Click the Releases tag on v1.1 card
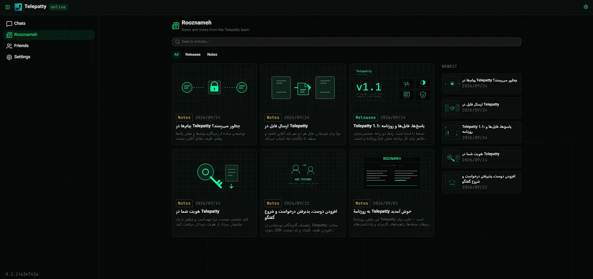Screen dimensions: 593x279 coord(366,118)
